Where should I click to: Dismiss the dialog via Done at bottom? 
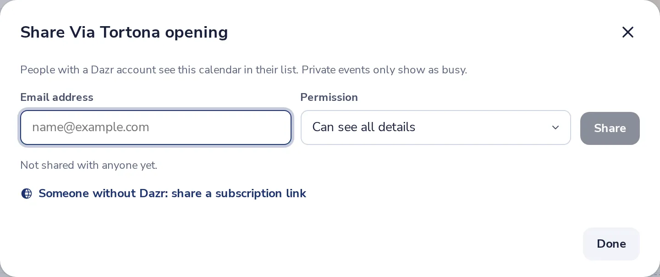pos(611,244)
